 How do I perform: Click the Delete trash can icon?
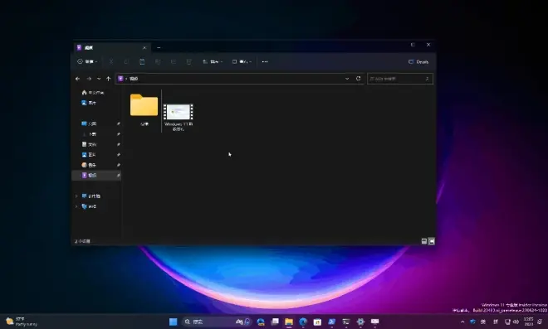tap(188, 62)
